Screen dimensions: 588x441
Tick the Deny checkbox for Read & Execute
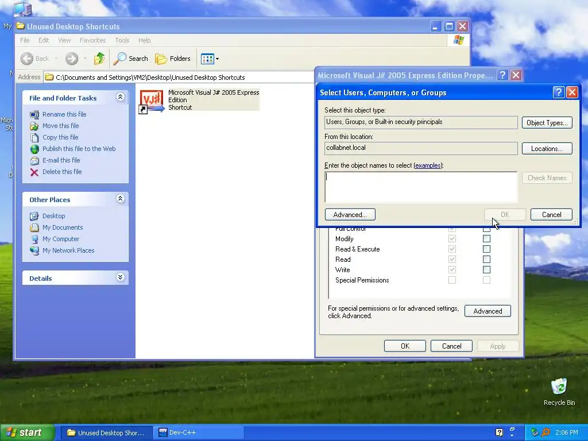point(486,249)
